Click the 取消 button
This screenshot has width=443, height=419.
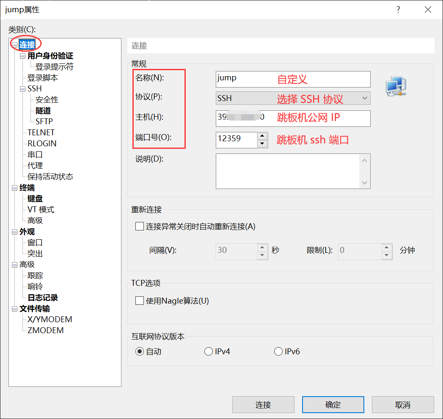(x=403, y=405)
